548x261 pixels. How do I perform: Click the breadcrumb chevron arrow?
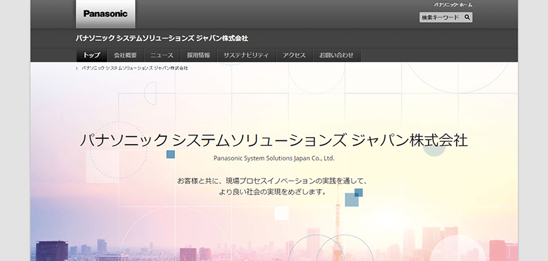click(77, 69)
